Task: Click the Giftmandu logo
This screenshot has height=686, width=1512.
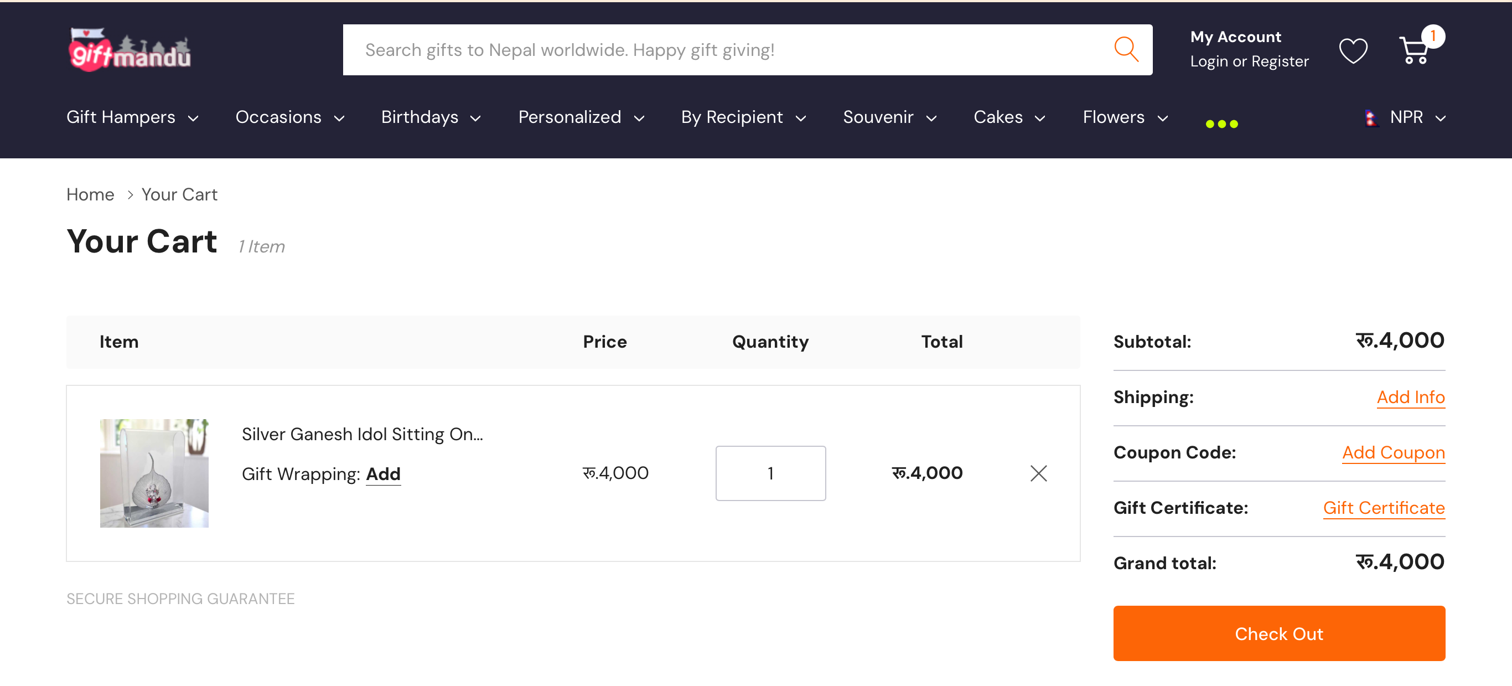Action: tap(130, 50)
